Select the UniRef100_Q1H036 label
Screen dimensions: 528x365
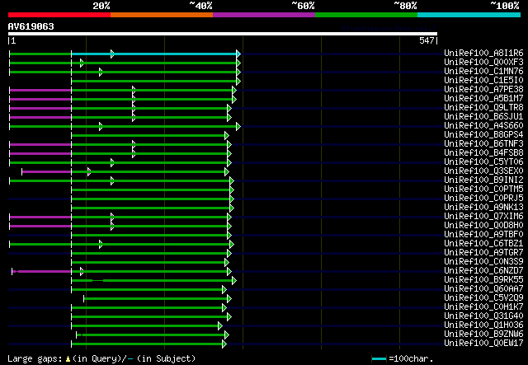(484, 325)
